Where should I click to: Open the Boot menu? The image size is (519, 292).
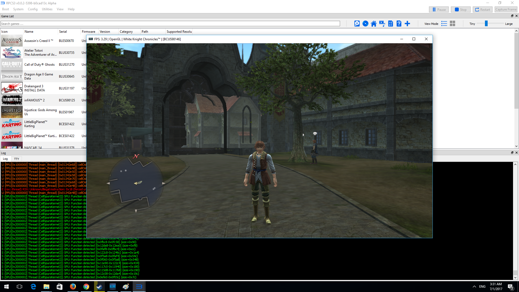[x=5, y=9]
